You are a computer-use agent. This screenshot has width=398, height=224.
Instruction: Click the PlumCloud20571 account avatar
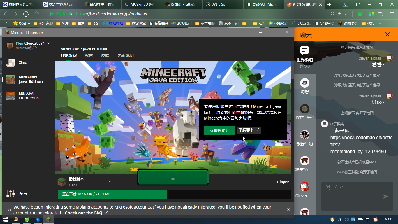tap(10, 45)
